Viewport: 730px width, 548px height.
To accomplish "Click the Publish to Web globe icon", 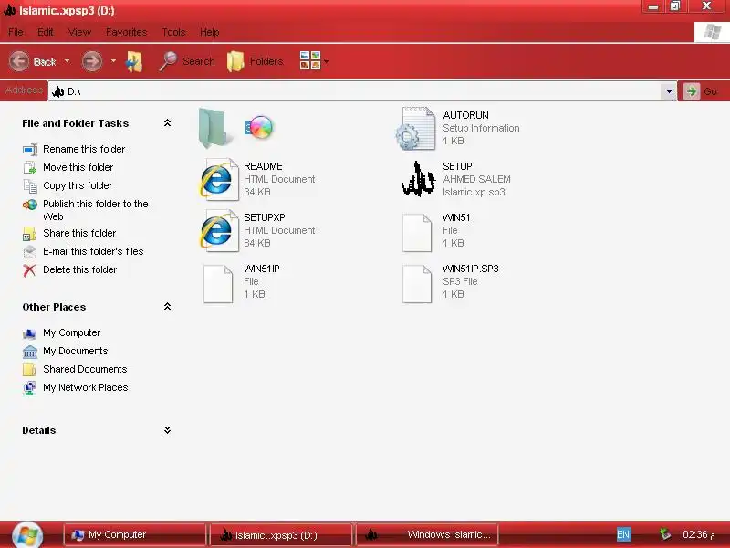I will tap(30, 205).
